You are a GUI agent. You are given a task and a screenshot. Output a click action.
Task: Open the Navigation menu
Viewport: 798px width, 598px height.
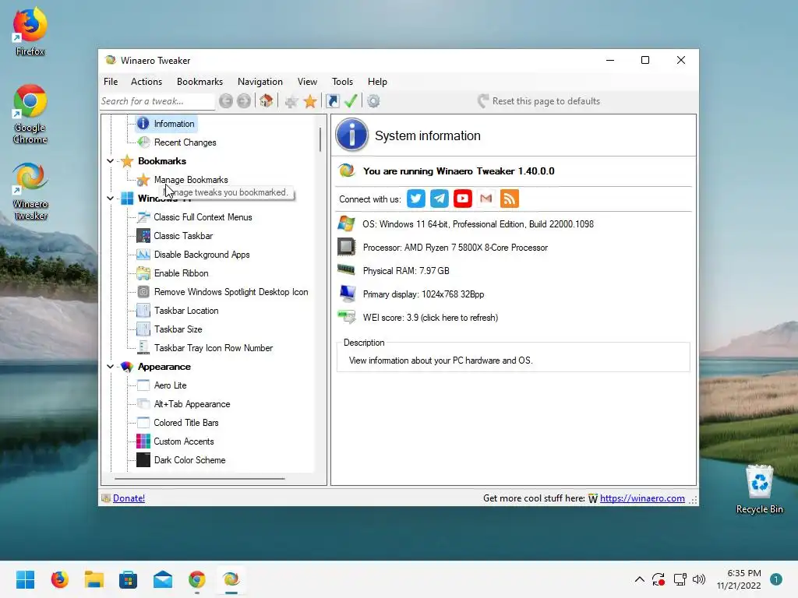pos(260,81)
